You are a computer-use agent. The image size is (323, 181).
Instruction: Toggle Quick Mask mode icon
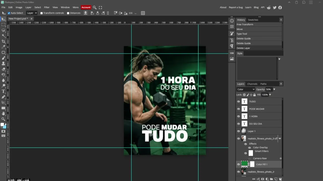point(3,131)
